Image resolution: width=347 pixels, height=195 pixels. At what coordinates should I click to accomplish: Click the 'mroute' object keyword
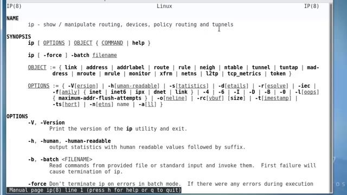86,74
